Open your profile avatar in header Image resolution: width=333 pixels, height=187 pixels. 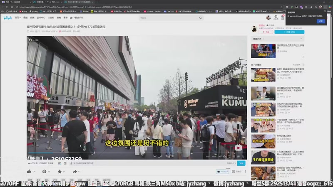[268, 17]
